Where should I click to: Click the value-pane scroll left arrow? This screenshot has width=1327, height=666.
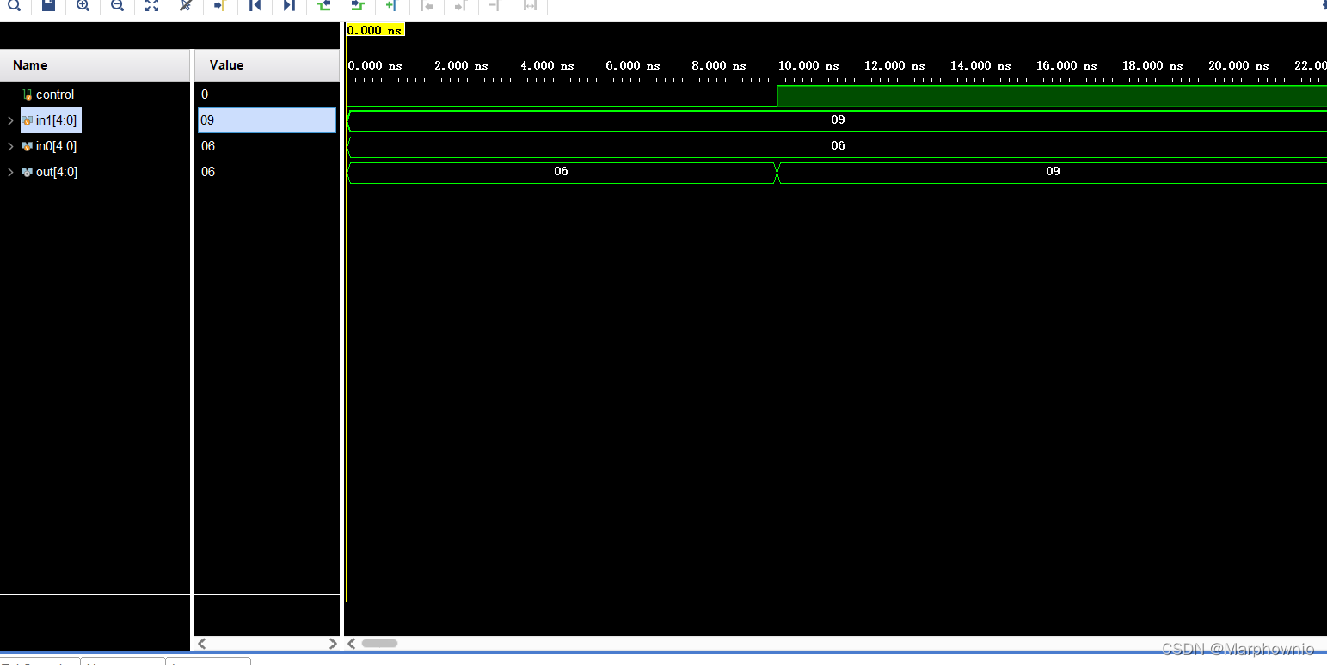click(202, 644)
